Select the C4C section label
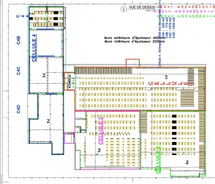This screenshot has height=184, width=215. point(18,70)
